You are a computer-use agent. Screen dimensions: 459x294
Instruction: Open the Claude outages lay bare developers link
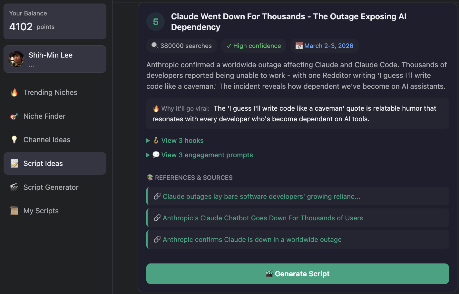click(261, 197)
